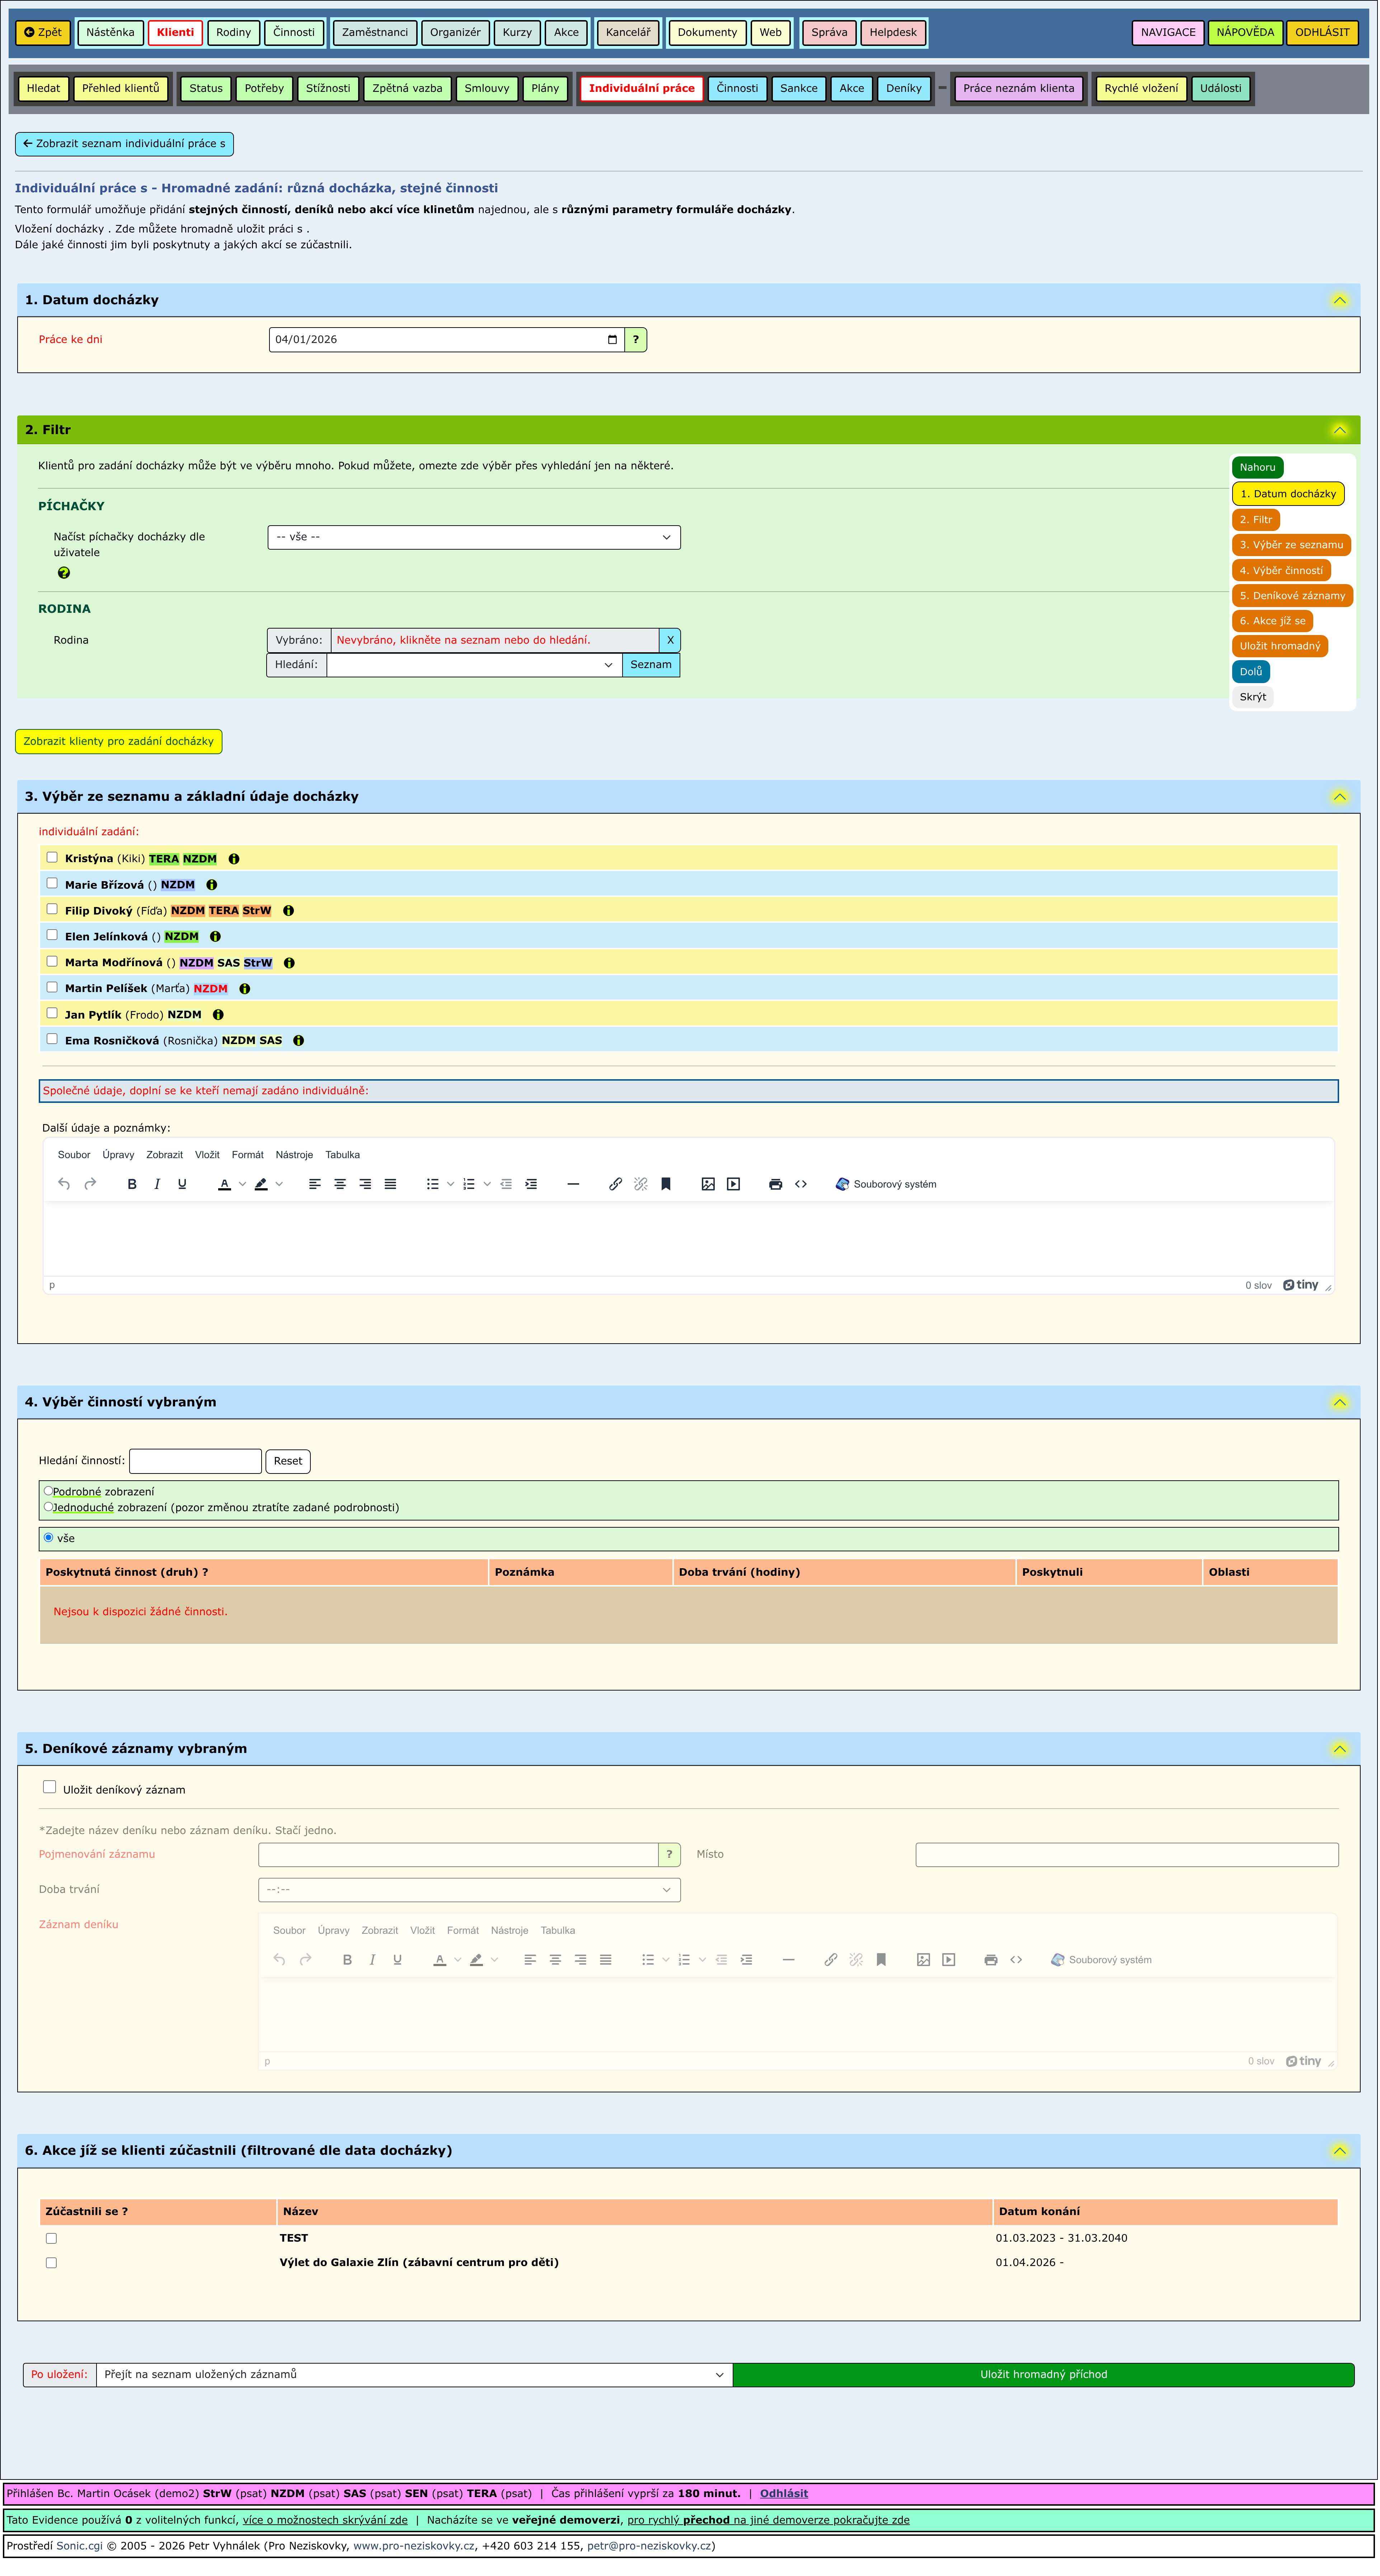Image resolution: width=1380 pixels, height=2576 pixels.
Task: Go to the Nástěnka tab
Action: tap(110, 33)
